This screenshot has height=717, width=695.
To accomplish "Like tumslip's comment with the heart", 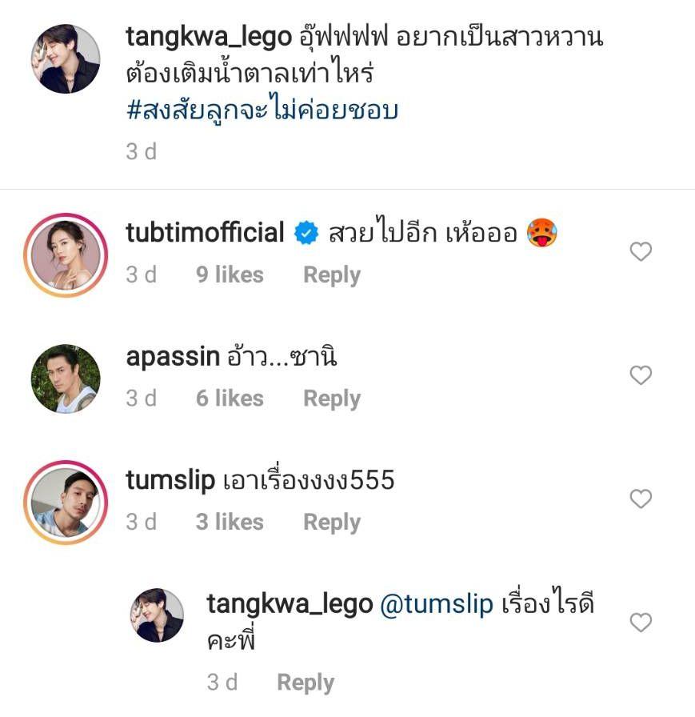I will 641,499.
